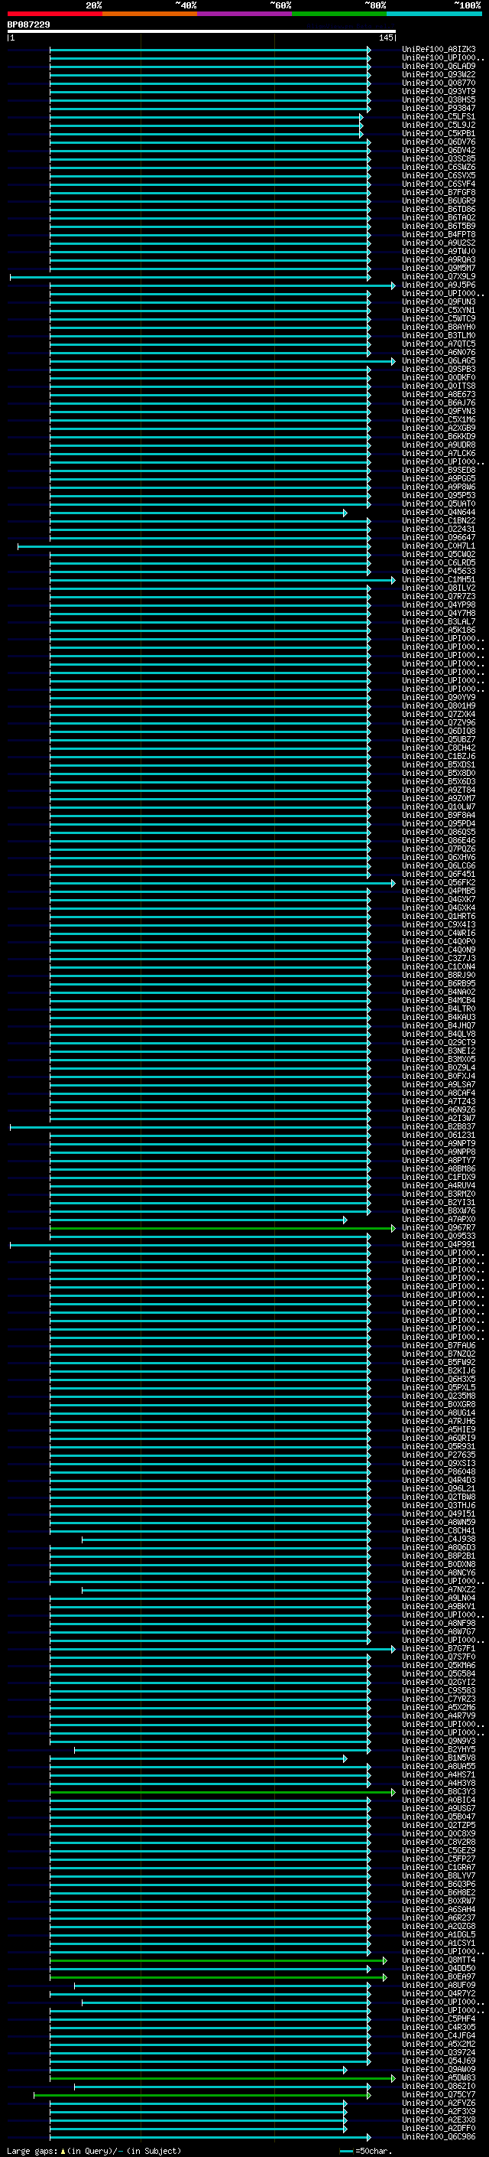Click the hit label UniRef100_A8IZK3
The image size is (489, 2157).
click(439, 50)
